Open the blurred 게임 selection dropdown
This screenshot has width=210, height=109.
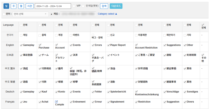tap(78, 14)
